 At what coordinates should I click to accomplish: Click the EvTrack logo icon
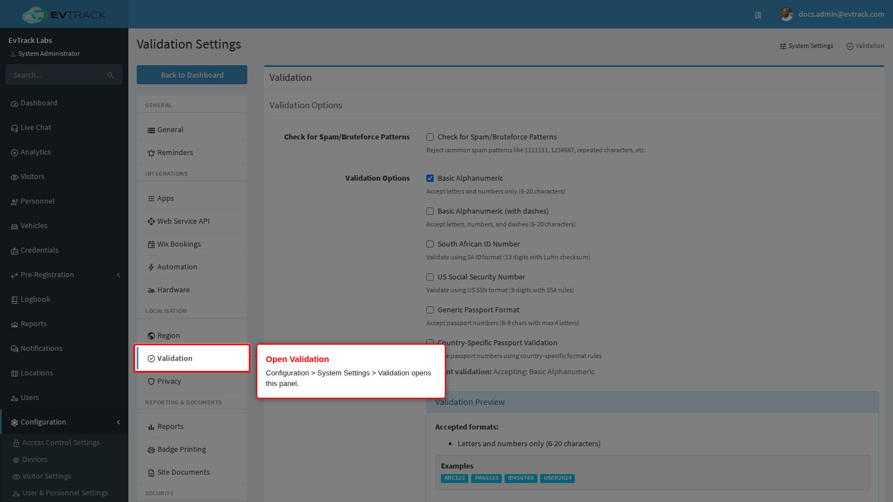point(35,15)
